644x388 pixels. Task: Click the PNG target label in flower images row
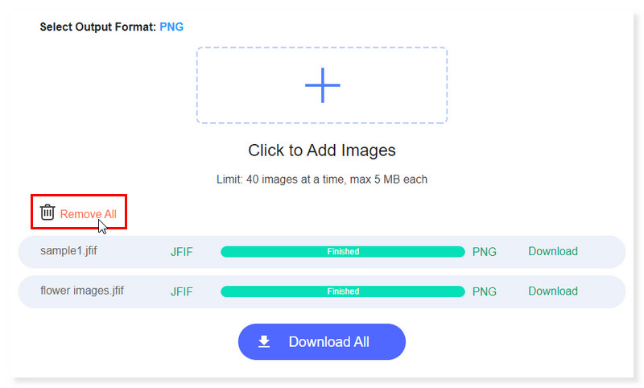(484, 291)
